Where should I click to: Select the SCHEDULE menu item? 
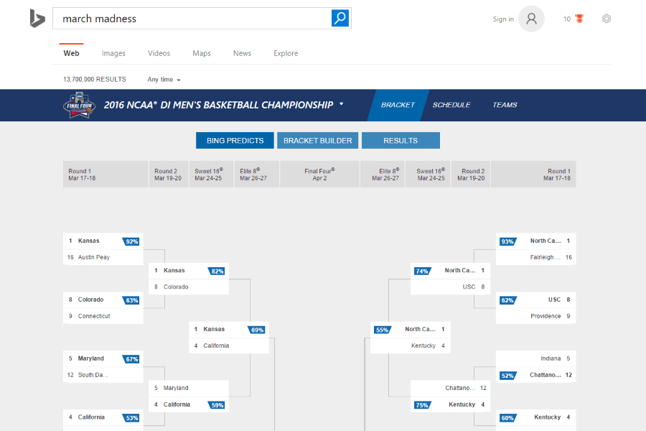(x=451, y=105)
